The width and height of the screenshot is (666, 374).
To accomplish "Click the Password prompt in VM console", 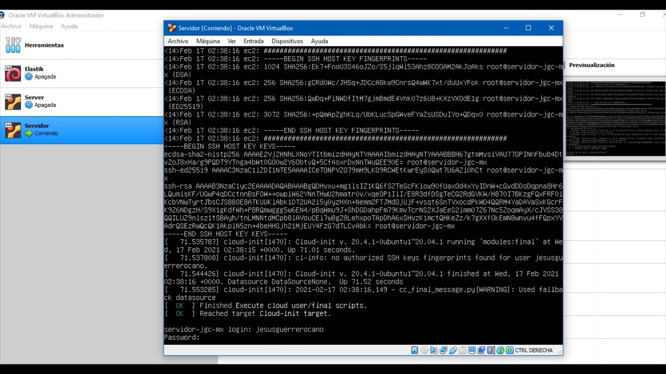I will pyautogui.click(x=182, y=338).
